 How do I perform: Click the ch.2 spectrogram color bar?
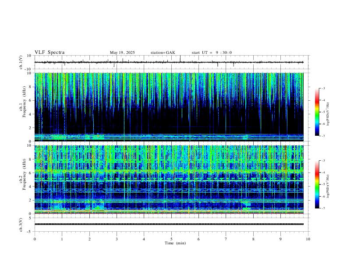[x=317, y=184]
